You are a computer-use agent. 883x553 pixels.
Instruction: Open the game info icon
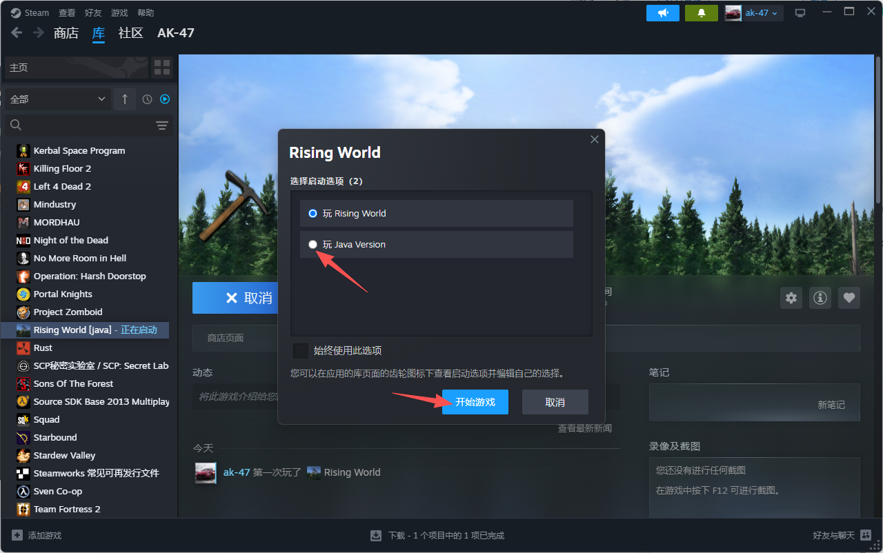pos(820,298)
